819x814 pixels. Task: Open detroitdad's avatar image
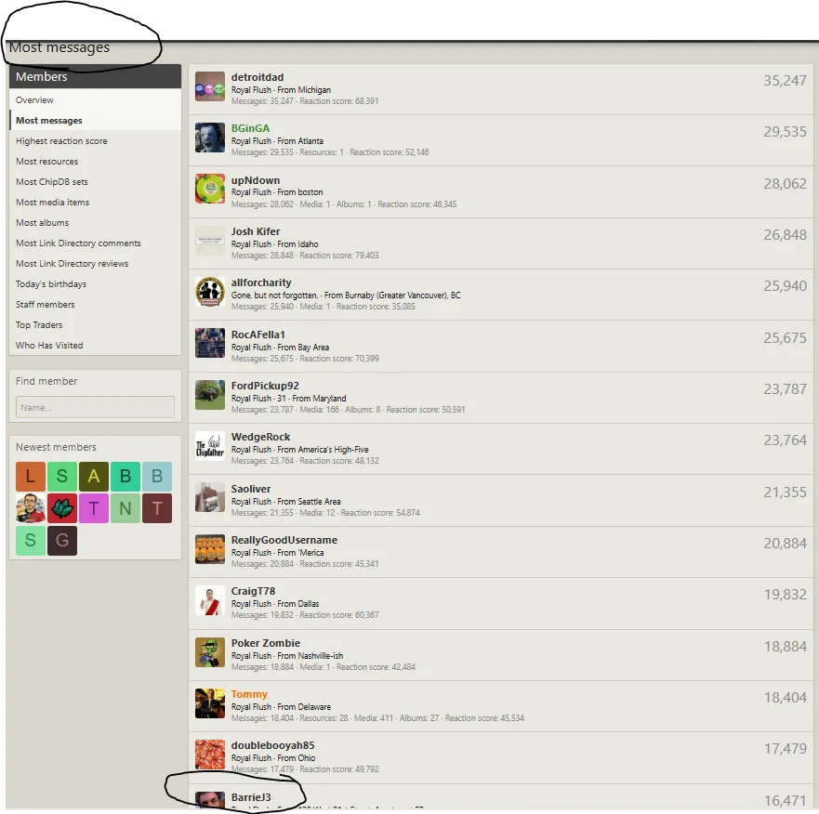[x=210, y=86]
